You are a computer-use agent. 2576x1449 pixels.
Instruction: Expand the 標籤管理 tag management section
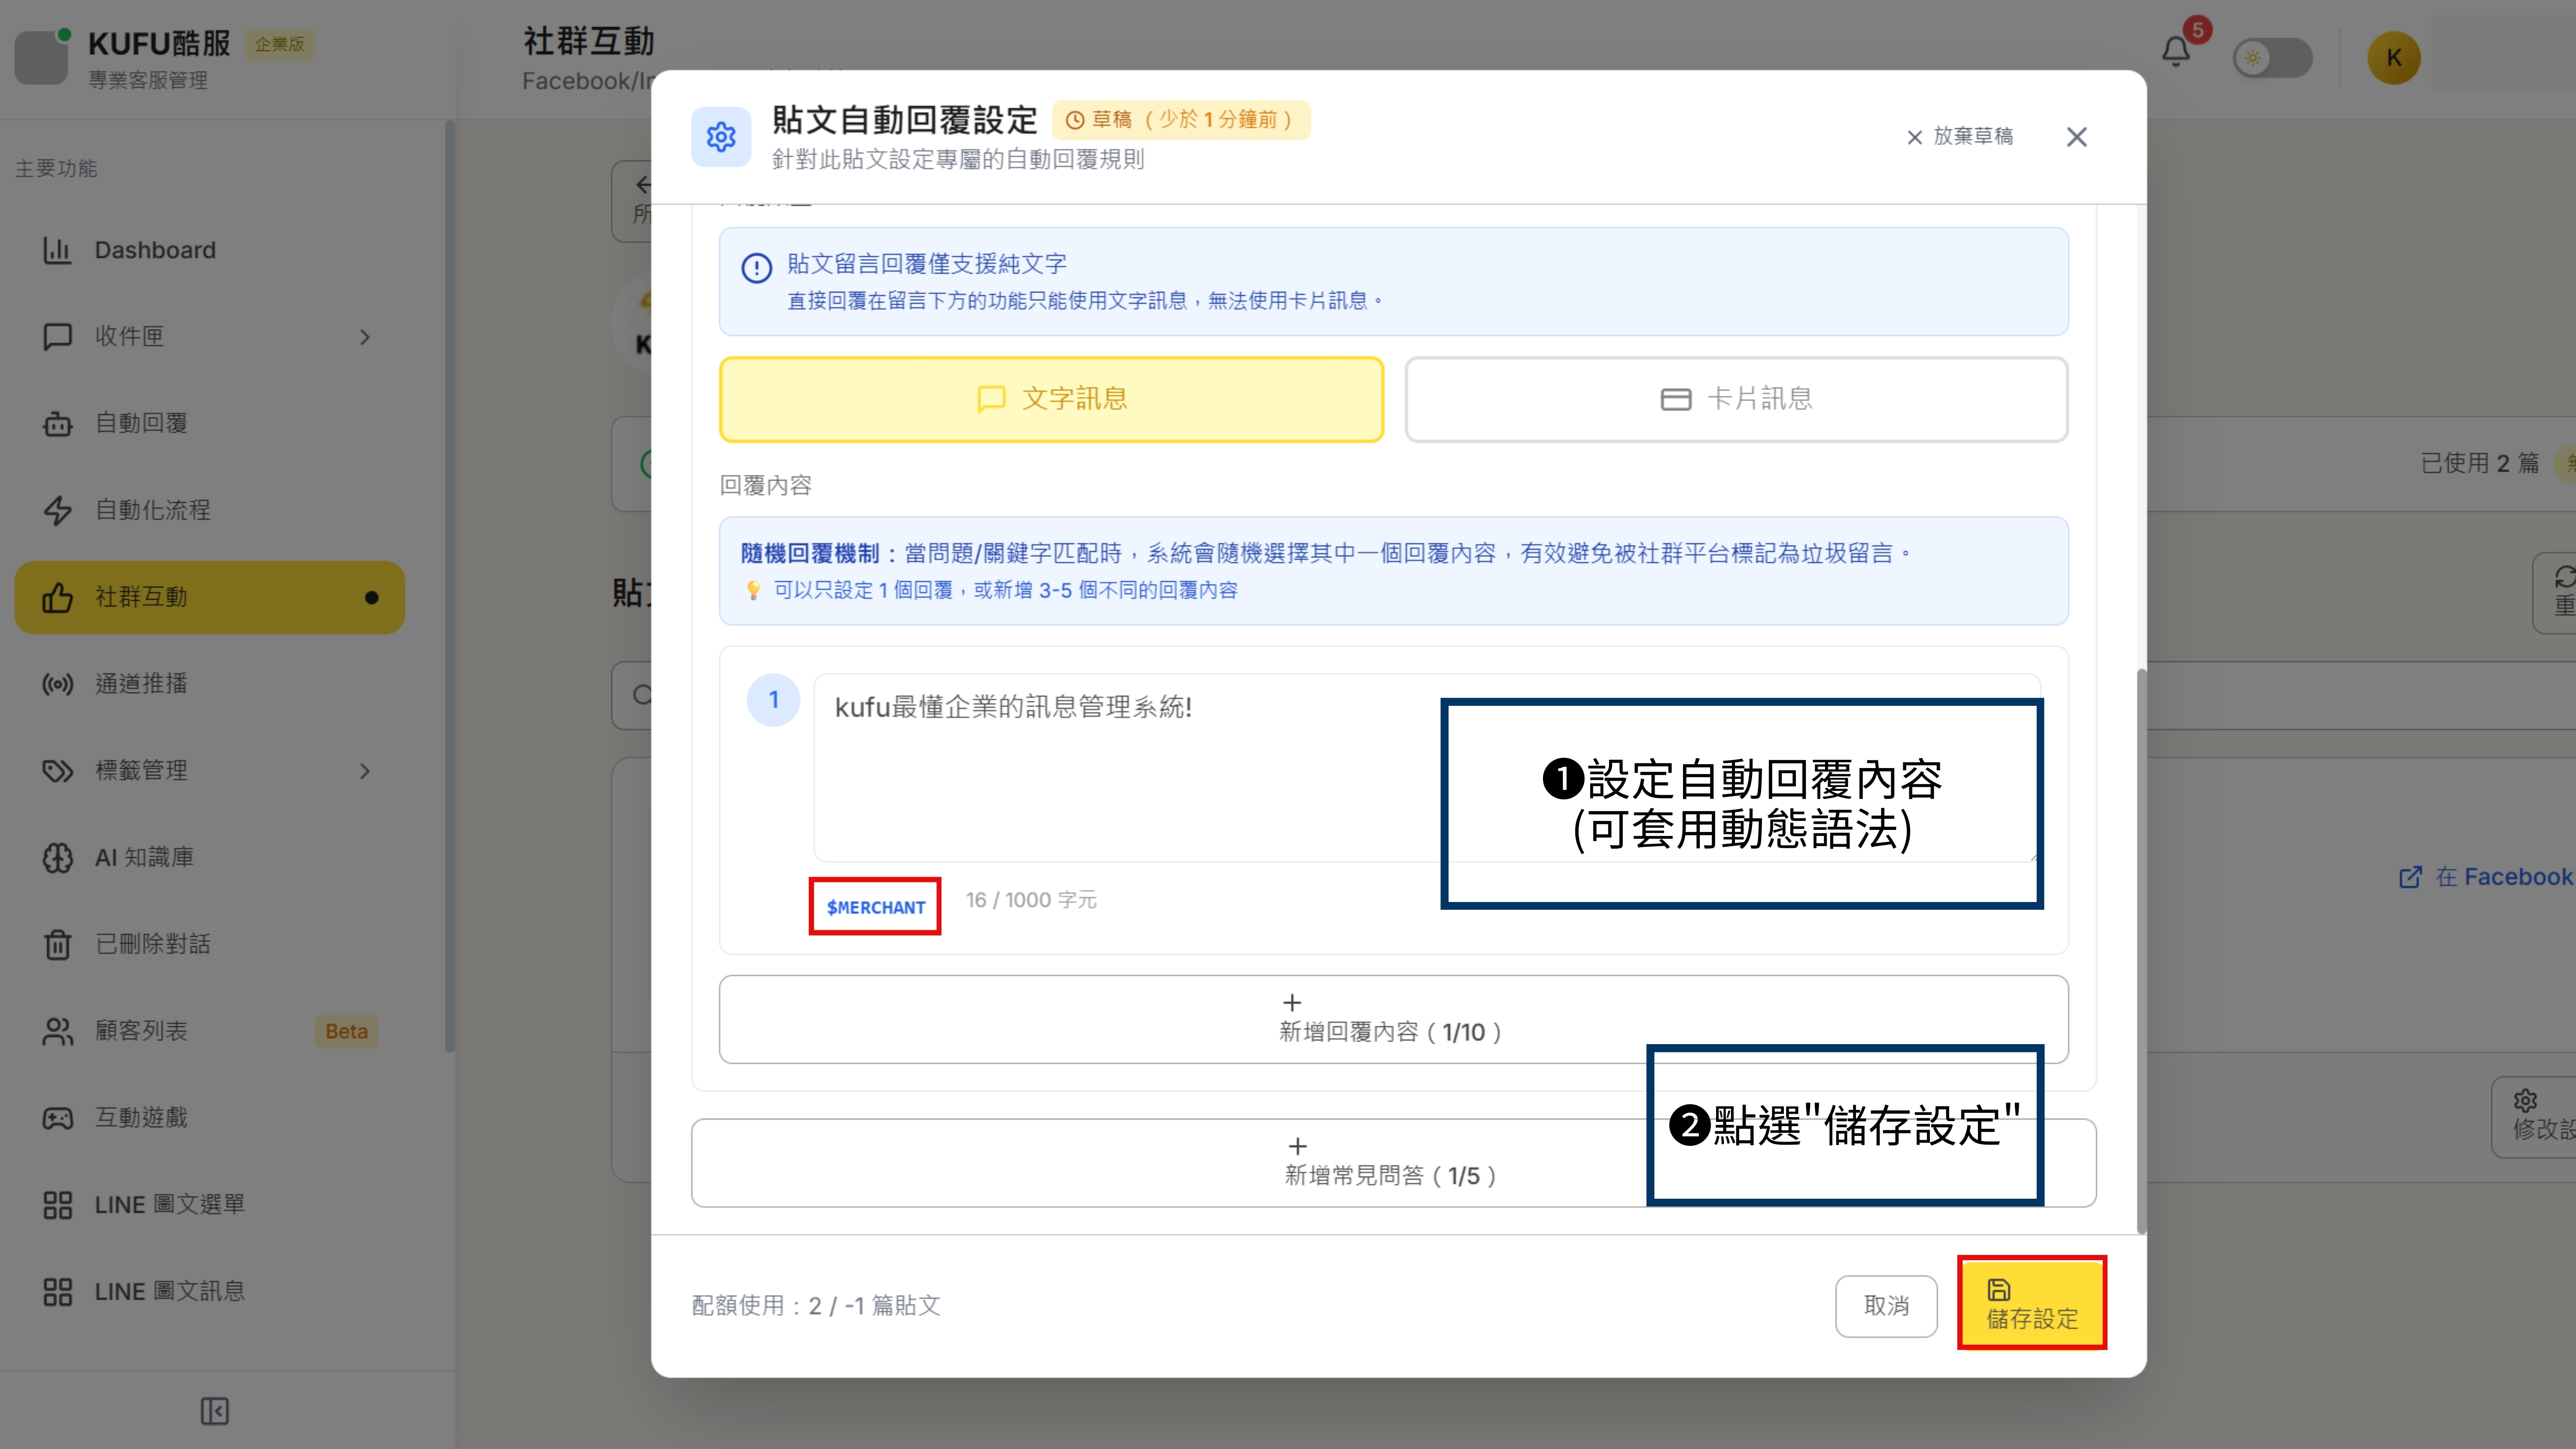pos(364,771)
